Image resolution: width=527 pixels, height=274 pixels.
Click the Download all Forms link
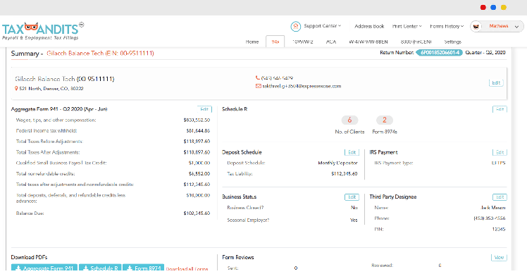(187, 269)
